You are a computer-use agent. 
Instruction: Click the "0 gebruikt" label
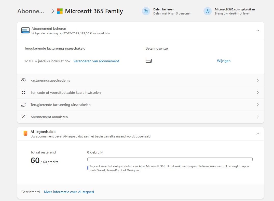[95, 152]
